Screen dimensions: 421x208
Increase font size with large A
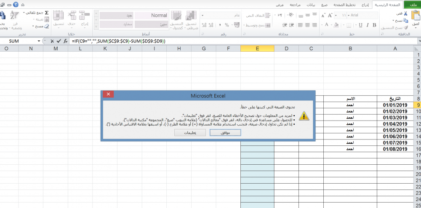point(330,15)
